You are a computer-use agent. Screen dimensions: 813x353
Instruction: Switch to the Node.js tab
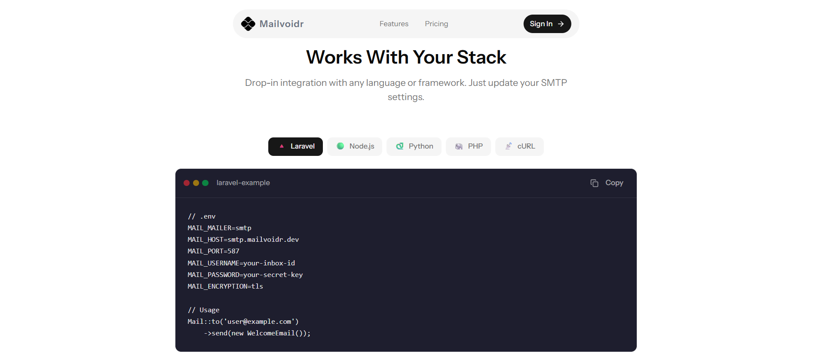click(355, 146)
